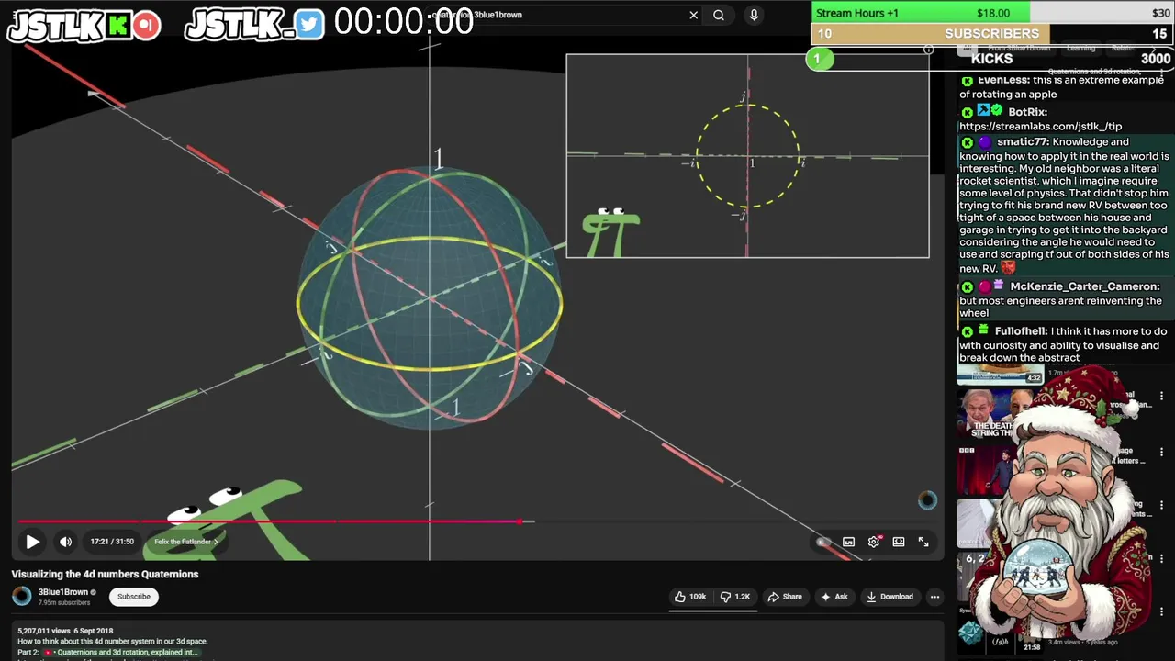Toggle subtitles/closed captions
The width and height of the screenshot is (1175, 661).
coord(849,542)
